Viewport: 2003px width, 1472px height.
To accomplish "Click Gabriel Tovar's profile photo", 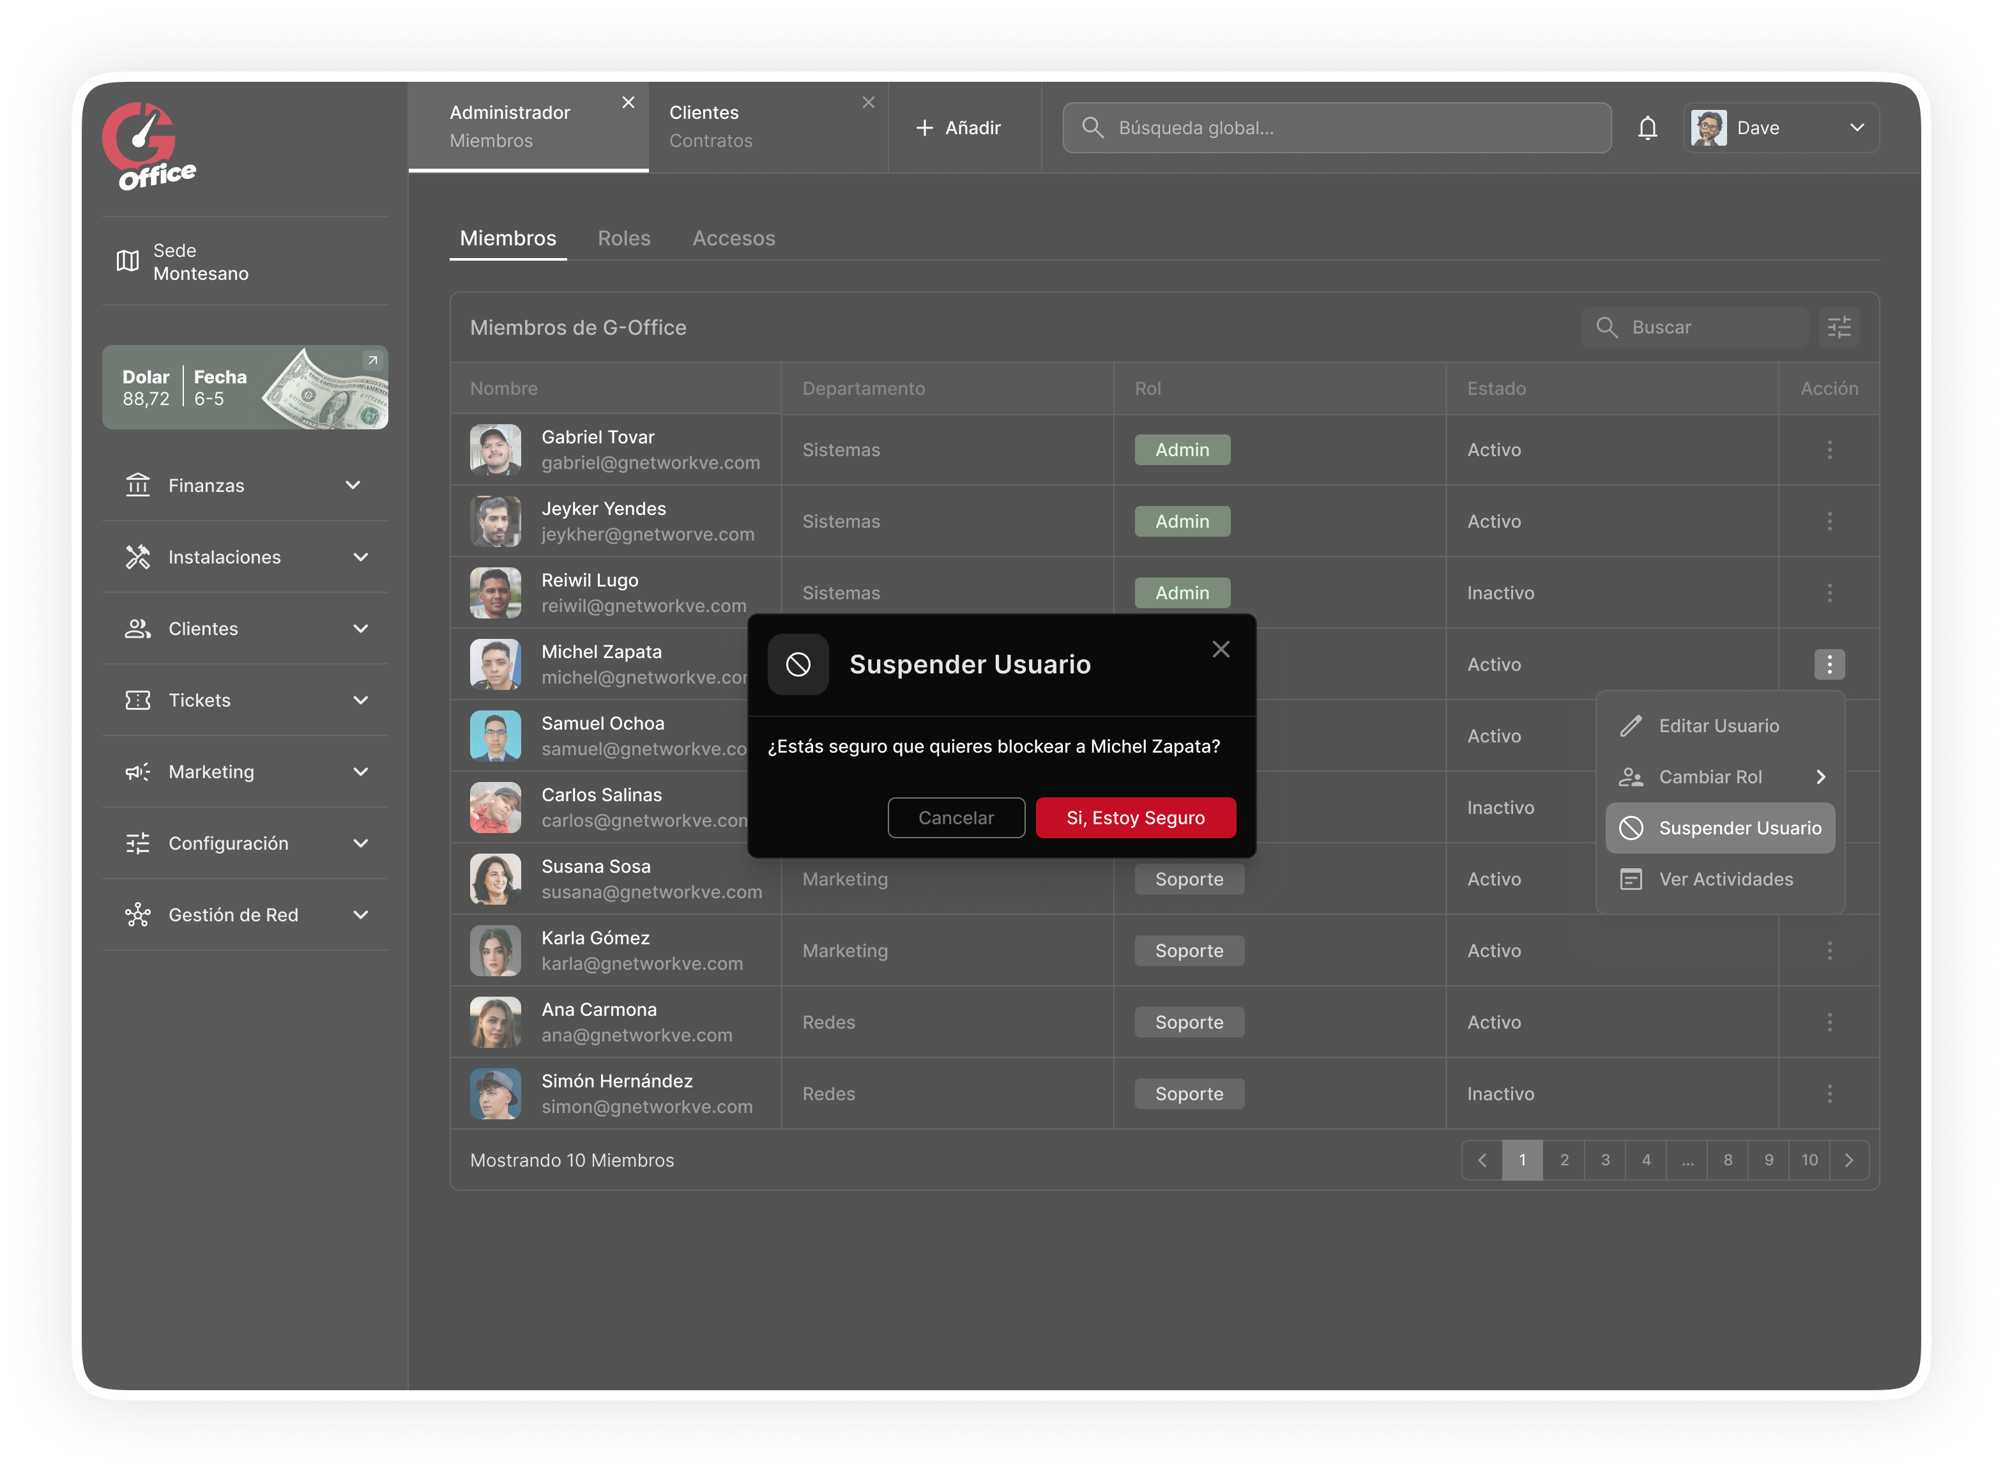I will [495, 450].
